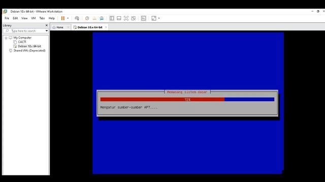This screenshot has height=182, width=325.
Task: Close the Library panel
Action: click(x=46, y=25)
